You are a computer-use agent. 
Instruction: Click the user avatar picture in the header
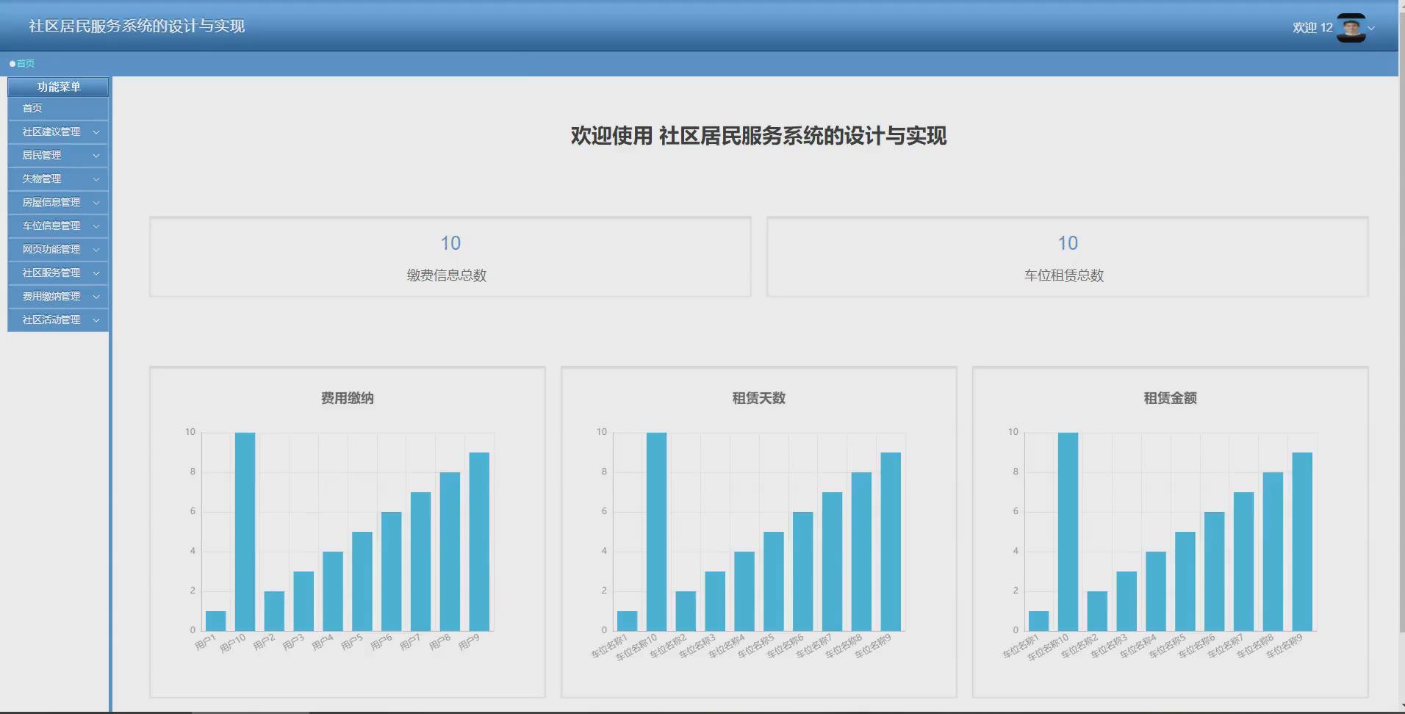coord(1352,26)
